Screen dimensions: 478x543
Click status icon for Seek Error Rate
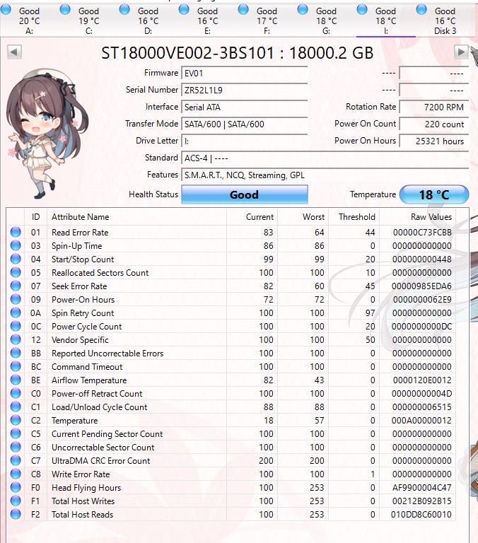point(16,286)
